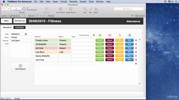Click the found set pie circle icon

tap(24, 9)
